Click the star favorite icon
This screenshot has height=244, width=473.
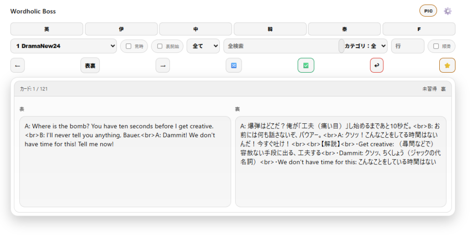[447, 65]
